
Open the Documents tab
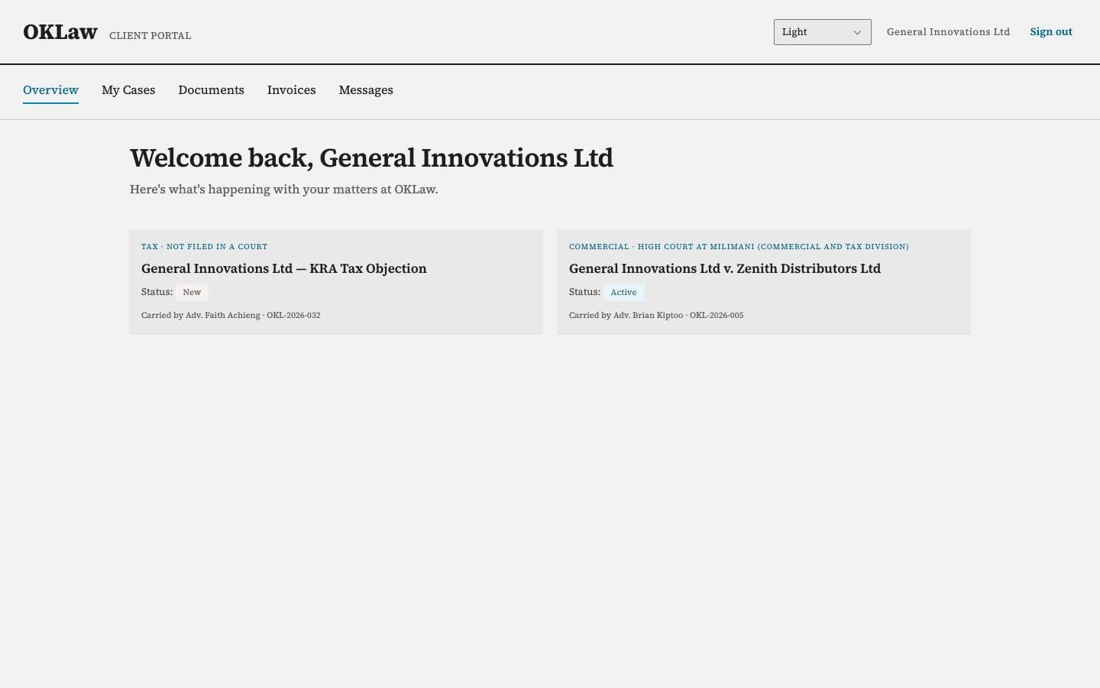212,90
